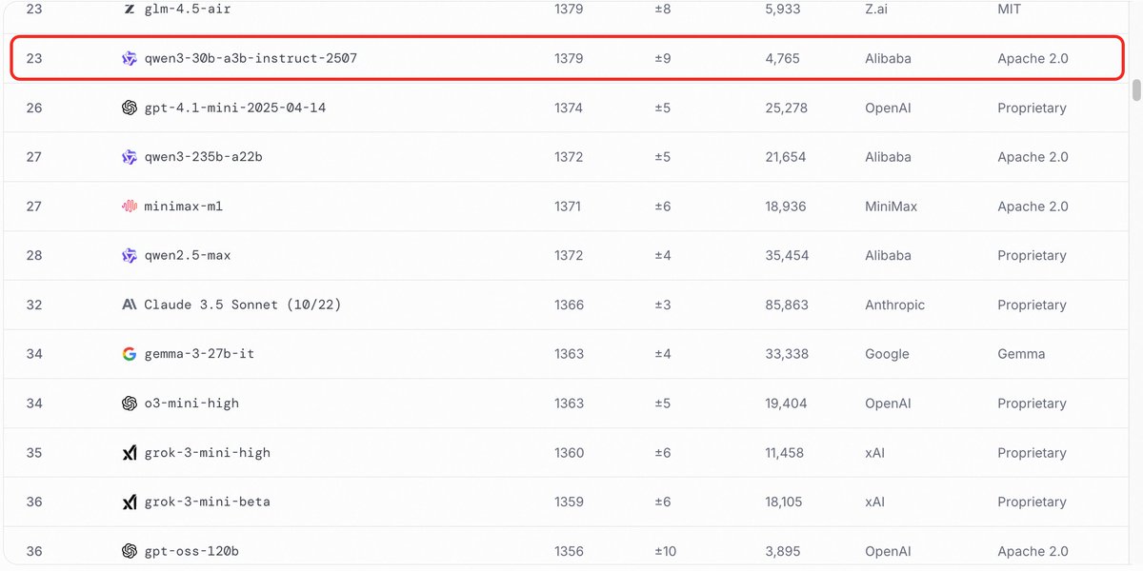
Task: Click the vertical scrollbar thumb
Action: pos(1136,90)
